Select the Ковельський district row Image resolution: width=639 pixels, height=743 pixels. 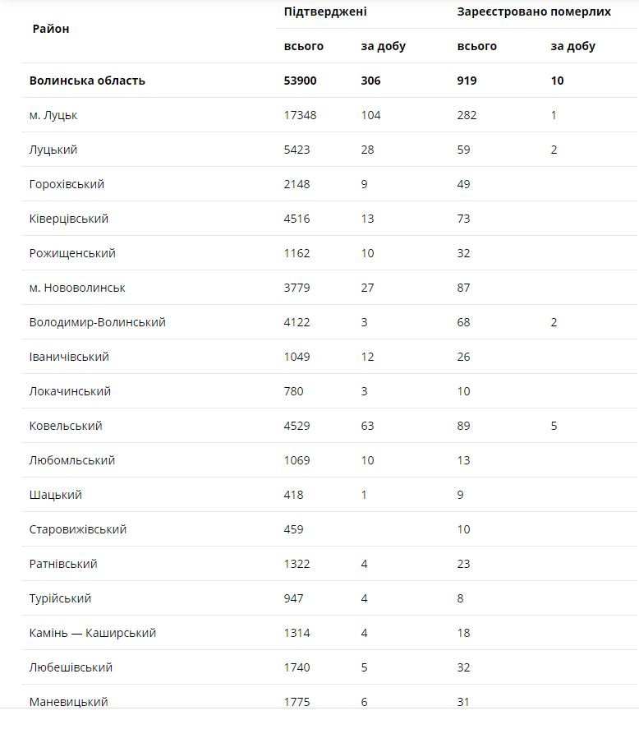(66, 426)
